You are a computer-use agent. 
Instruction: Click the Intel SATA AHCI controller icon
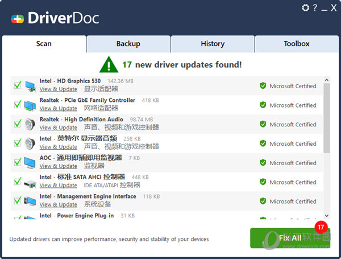tap(30, 184)
